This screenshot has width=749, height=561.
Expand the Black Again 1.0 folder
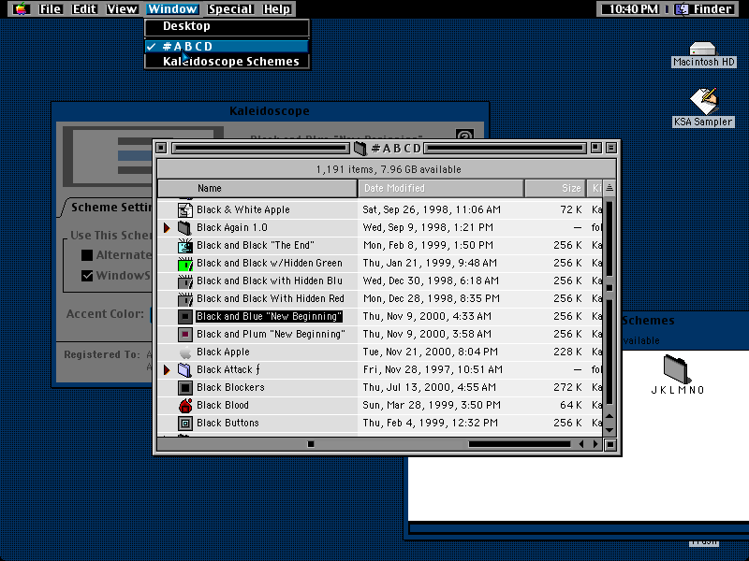pyautogui.click(x=167, y=228)
